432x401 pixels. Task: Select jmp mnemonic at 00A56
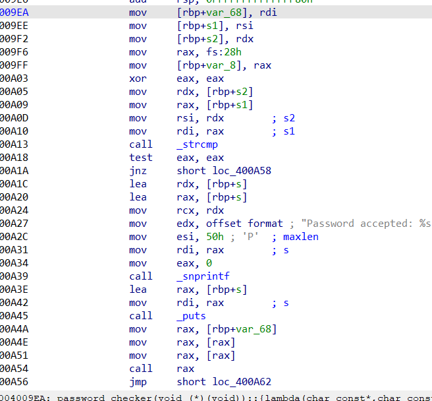click(138, 382)
